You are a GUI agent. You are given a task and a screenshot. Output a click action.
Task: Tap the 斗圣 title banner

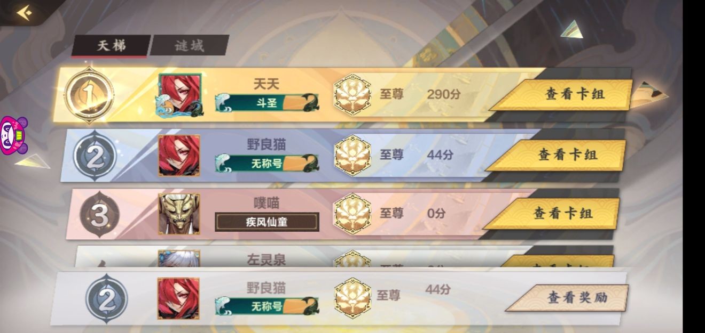[267, 103]
